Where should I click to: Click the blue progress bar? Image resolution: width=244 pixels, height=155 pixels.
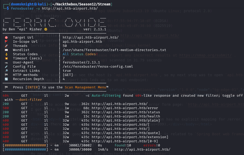click(25, 150)
